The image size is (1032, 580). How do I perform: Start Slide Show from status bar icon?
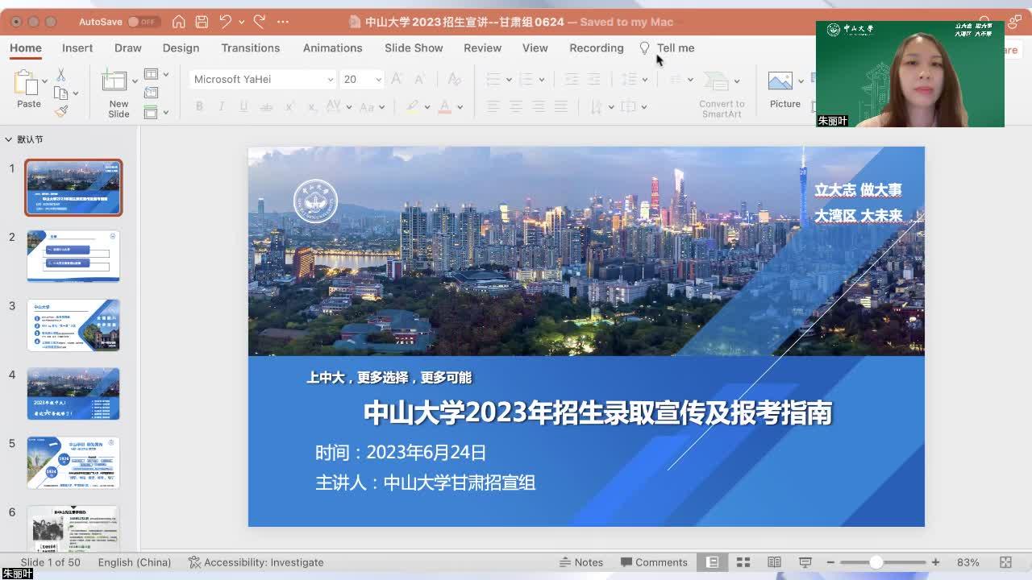[805, 562]
